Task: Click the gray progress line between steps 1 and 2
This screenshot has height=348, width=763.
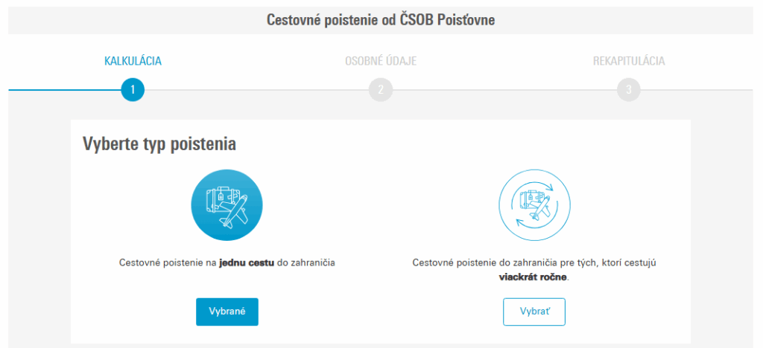Action: pyautogui.click(x=256, y=90)
